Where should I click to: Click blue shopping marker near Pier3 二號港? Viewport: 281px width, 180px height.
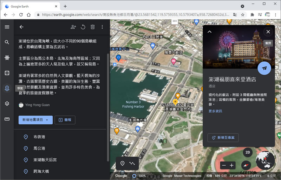[x=153, y=46]
